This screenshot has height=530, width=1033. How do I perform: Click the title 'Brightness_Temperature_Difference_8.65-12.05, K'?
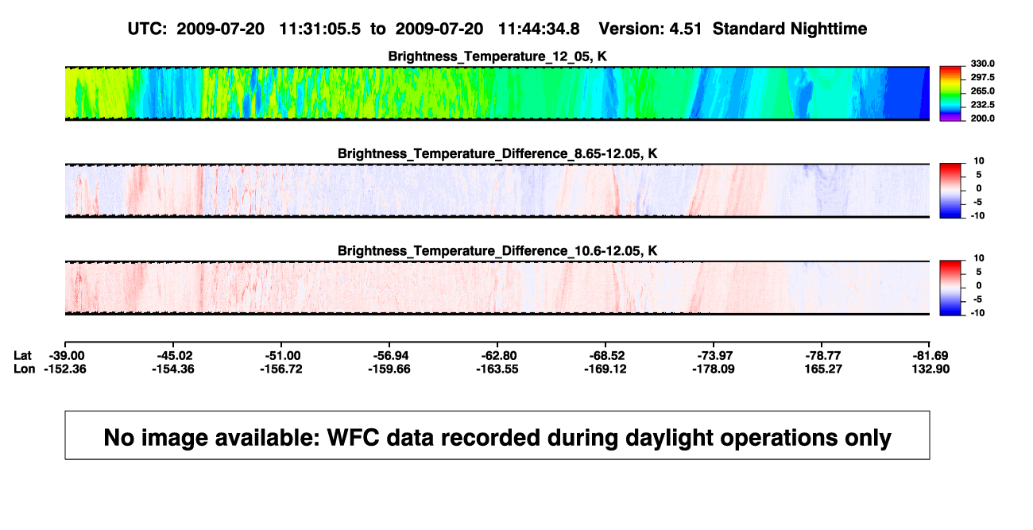[x=497, y=153]
